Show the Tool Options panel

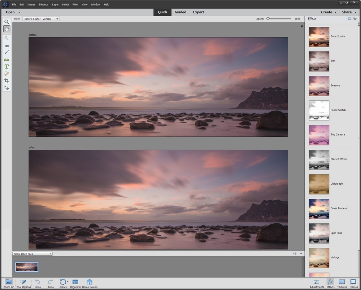(x=23, y=284)
